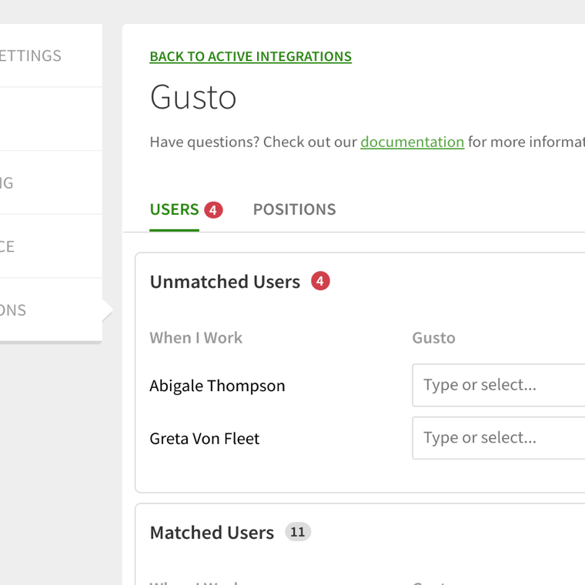585x585 pixels.
Task: Open sidebar item ending in IG
Action: coord(51,183)
